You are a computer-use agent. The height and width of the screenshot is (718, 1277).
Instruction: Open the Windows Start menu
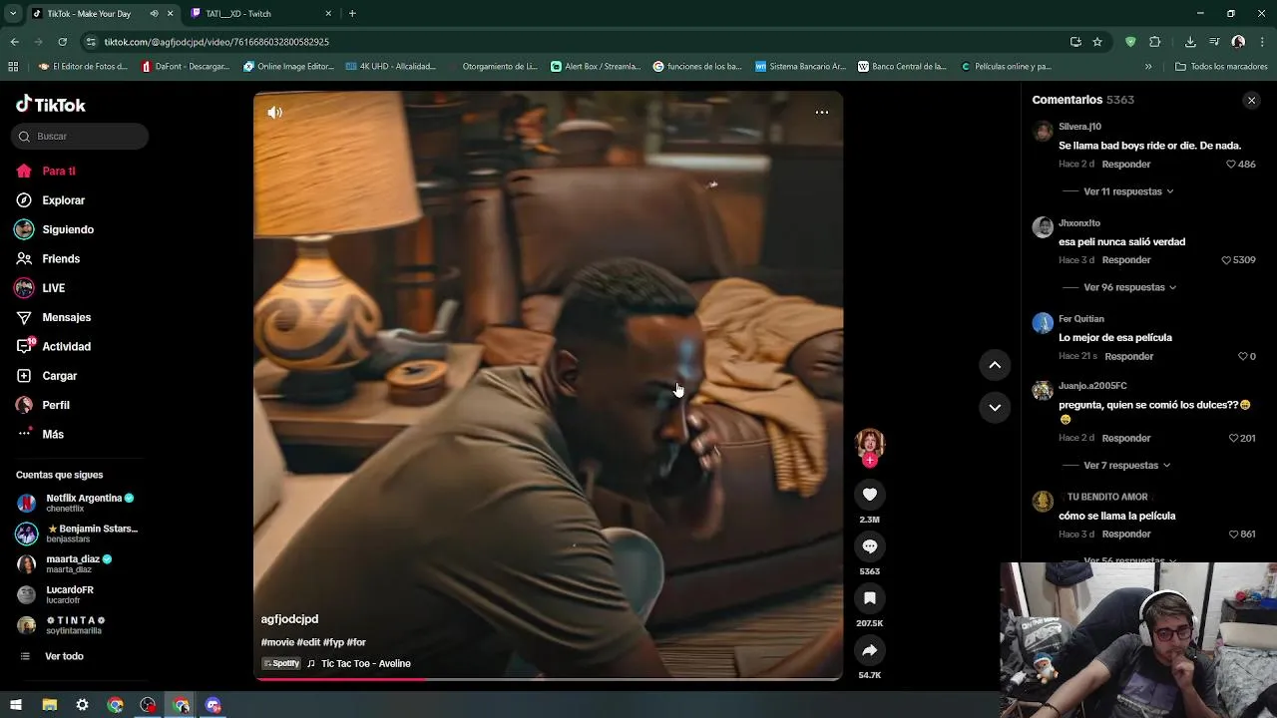tap(16, 705)
